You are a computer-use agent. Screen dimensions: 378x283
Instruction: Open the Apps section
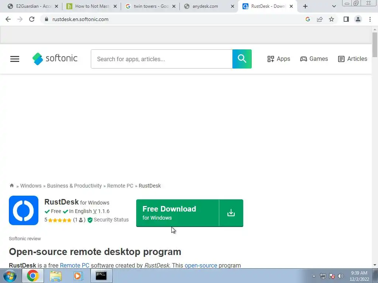click(x=279, y=59)
